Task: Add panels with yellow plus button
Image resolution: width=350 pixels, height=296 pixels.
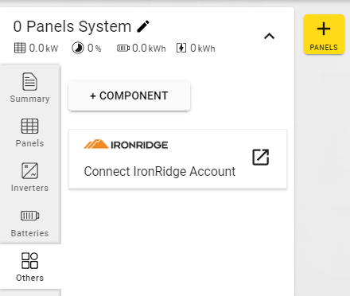Action: [x=324, y=34]
